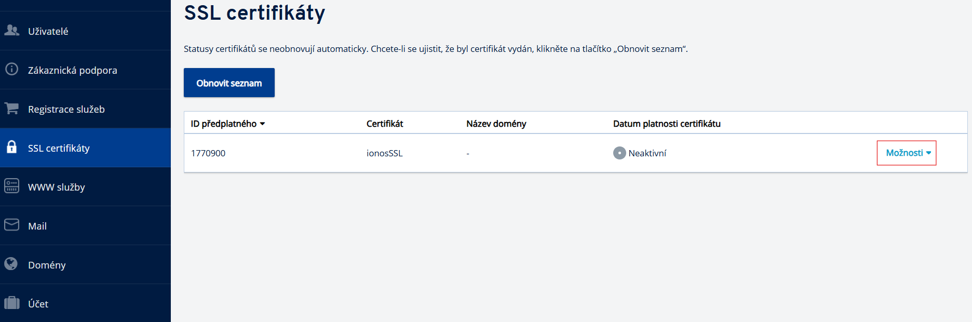Click the sort arrow next to ID předplatného
Viewport: 972px width, 322px height.
(x=263, y=124)
